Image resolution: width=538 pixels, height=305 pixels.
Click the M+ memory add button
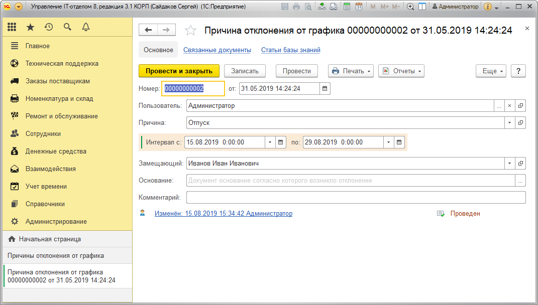384,7
